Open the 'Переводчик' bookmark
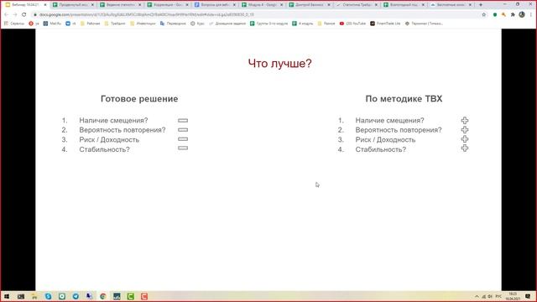 (173, 23)
